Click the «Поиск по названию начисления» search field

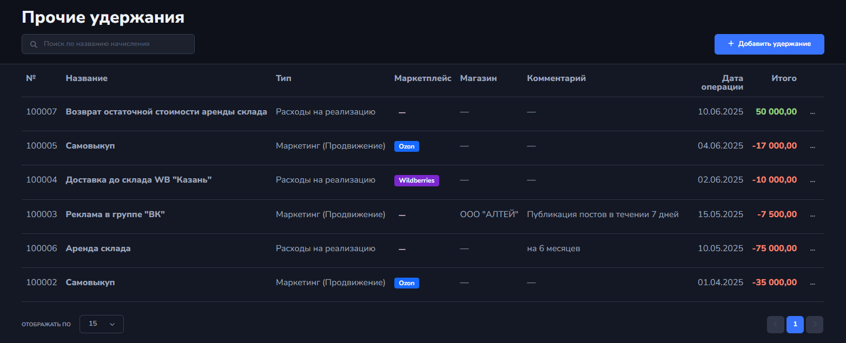pos(114,44)
